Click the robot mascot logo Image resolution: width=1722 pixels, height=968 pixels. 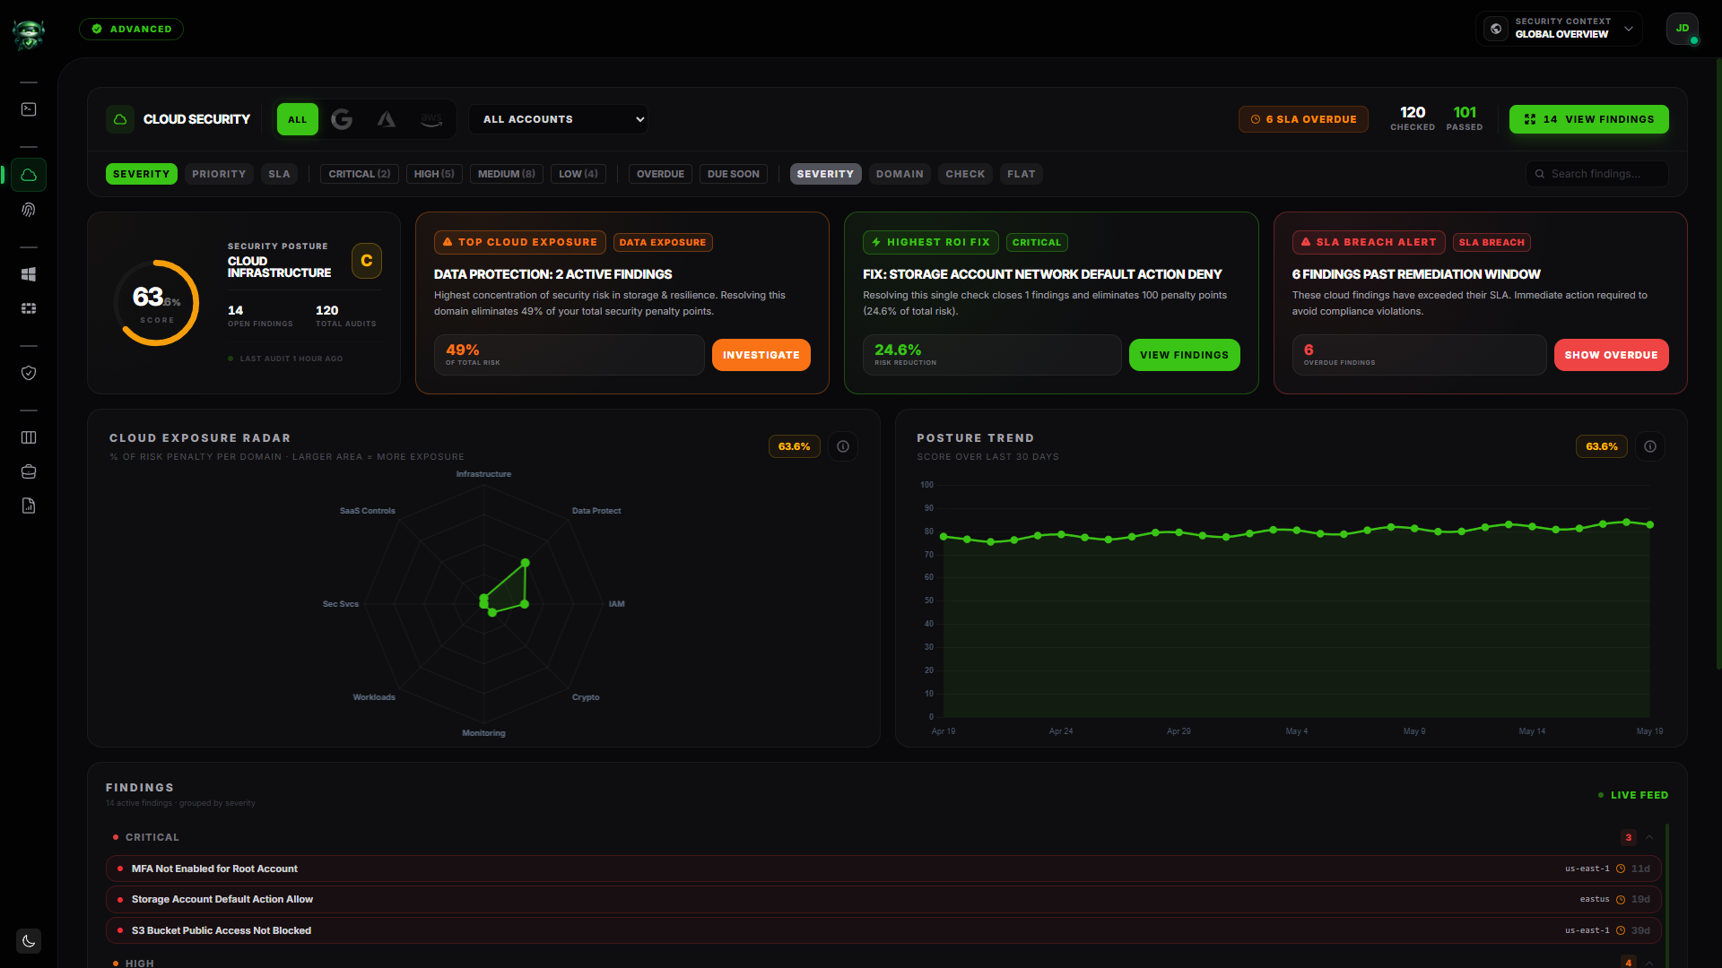[x=29, y=34]
